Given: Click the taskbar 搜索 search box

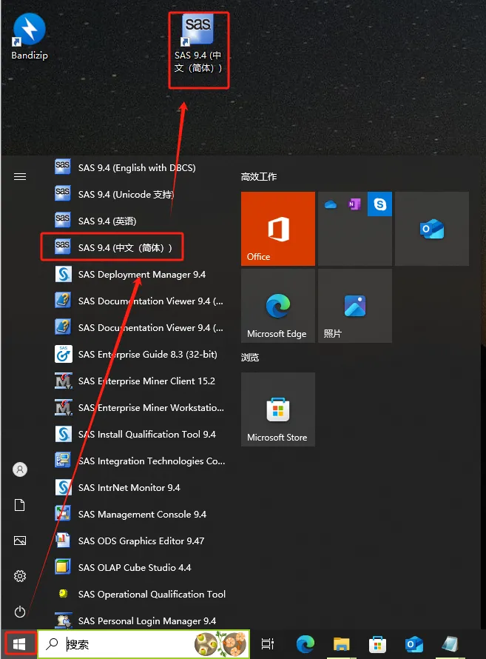Looking at the screenshot, I should coord(144,644).
